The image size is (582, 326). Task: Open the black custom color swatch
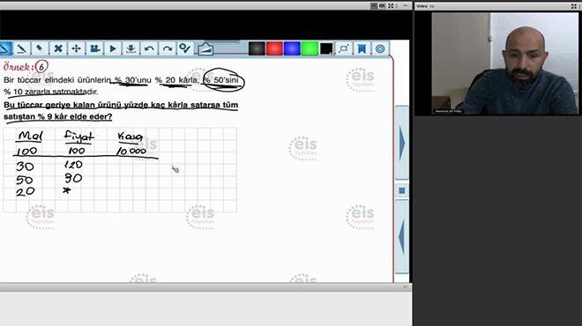[x=326, y=48]
